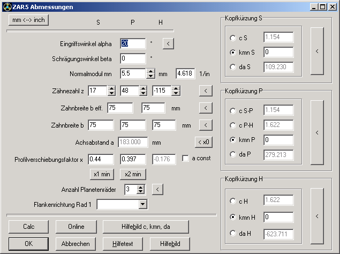Click the '<' button next to Eingriffswinkel alpha
Screen dimensions: 340x254
pos(168,44)
